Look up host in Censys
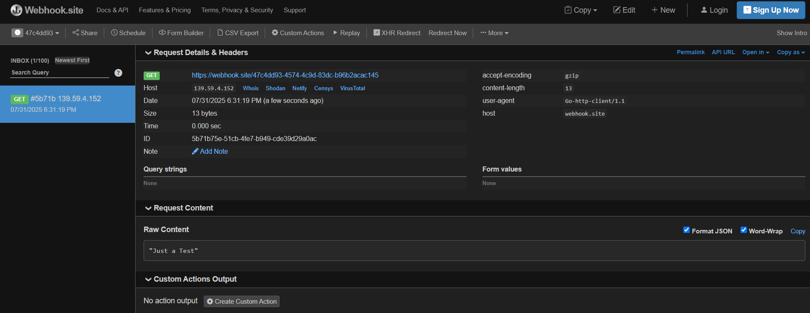The image size is (810, 313). [x=324, y=88]
